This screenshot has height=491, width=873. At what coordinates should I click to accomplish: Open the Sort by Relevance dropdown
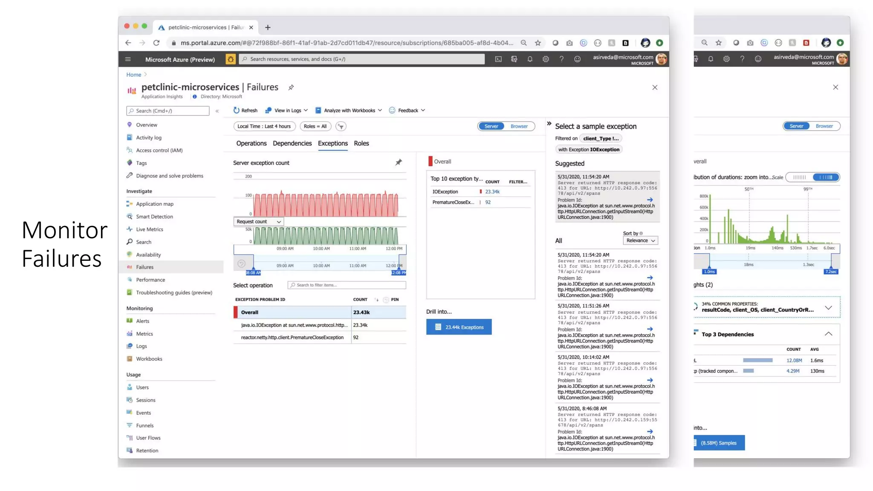(640, 241)
